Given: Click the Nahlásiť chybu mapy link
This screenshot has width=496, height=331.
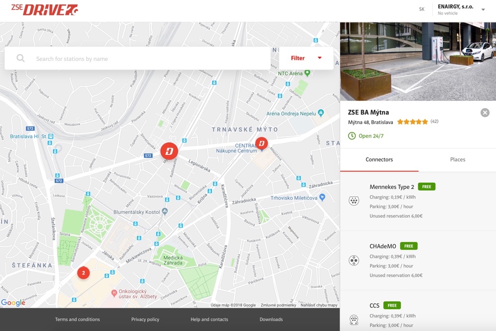Looking at the screenshot, I should click(x=319, y=305).
